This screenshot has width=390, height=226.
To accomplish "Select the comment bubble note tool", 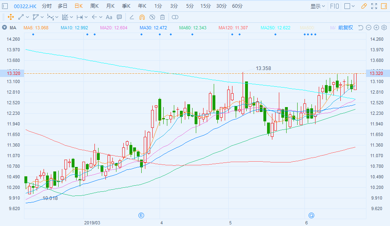I will pyautogui.click(x=119, y=17).
